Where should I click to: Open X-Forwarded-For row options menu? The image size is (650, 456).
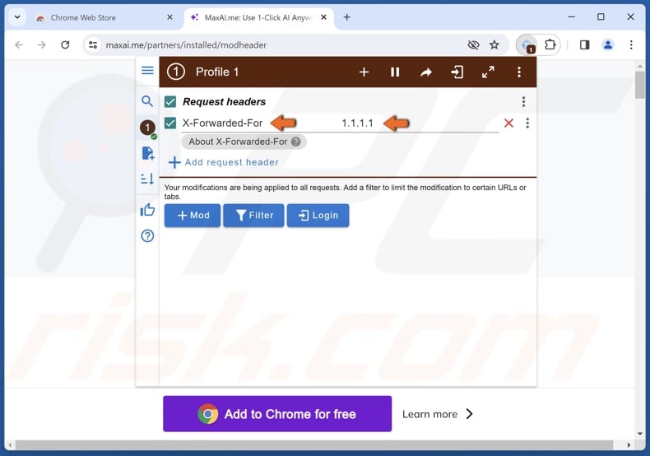point(527,123)
